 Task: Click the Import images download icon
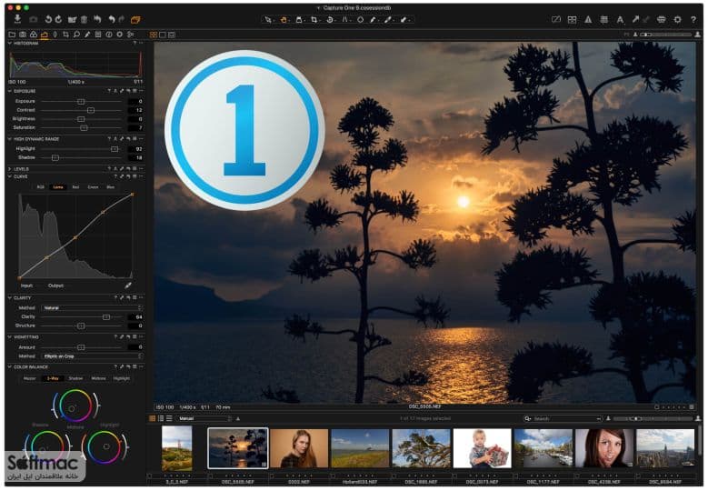(x=17, y=19)
